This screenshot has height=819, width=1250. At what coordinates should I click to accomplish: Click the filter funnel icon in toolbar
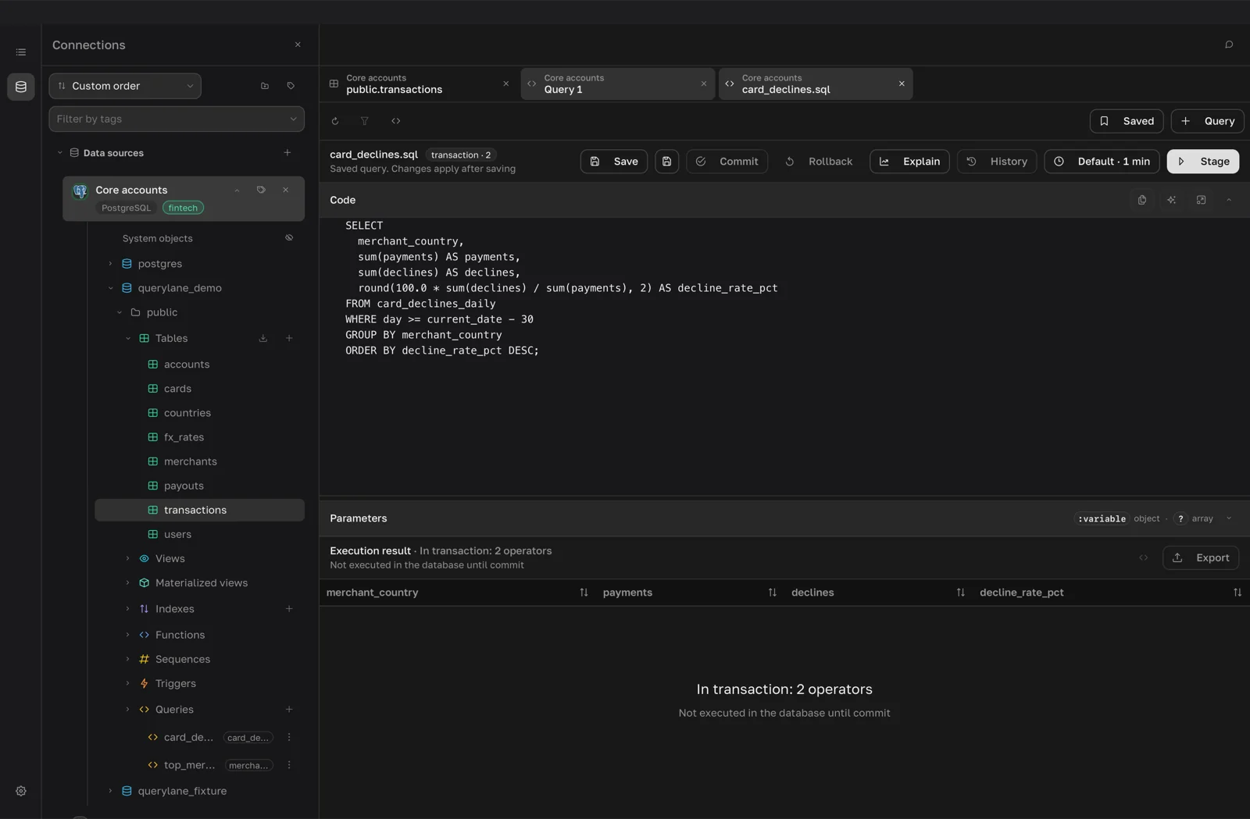[365, 121]
